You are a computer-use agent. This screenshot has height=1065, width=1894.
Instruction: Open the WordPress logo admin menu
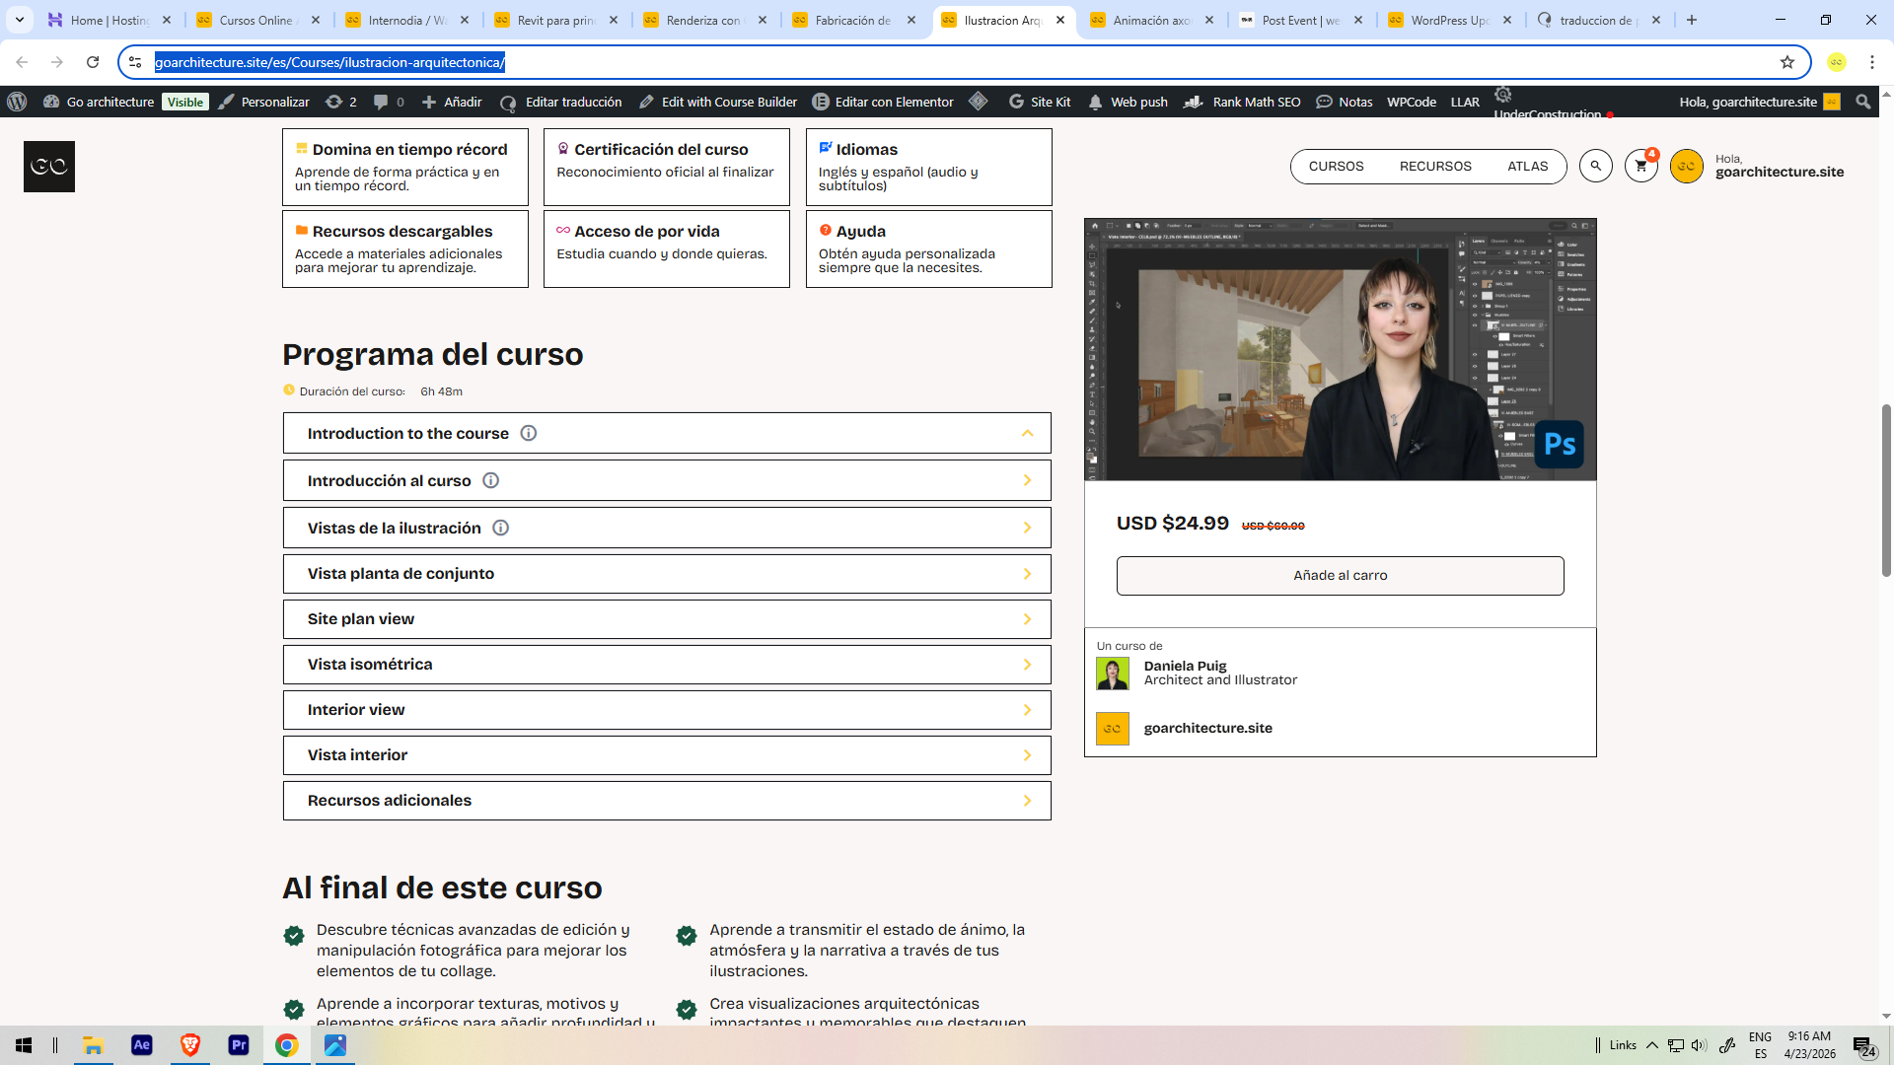(17, 102)
